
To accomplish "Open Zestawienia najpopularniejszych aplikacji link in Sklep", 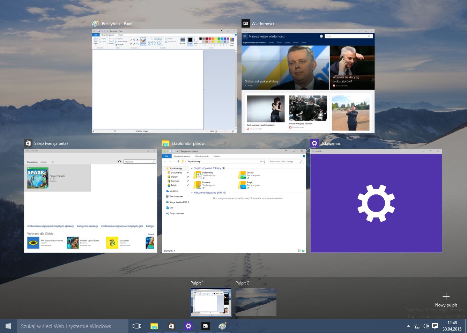I will 51,226.
